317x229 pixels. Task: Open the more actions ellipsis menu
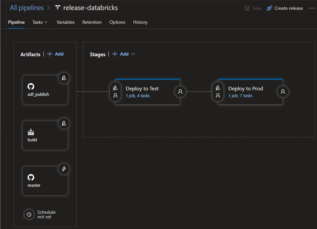[312, 8]
